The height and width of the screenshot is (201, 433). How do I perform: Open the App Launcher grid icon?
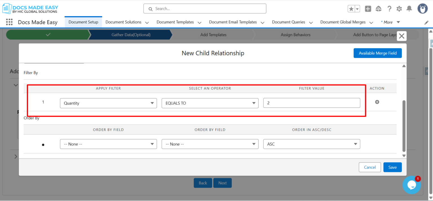point(9,22)
